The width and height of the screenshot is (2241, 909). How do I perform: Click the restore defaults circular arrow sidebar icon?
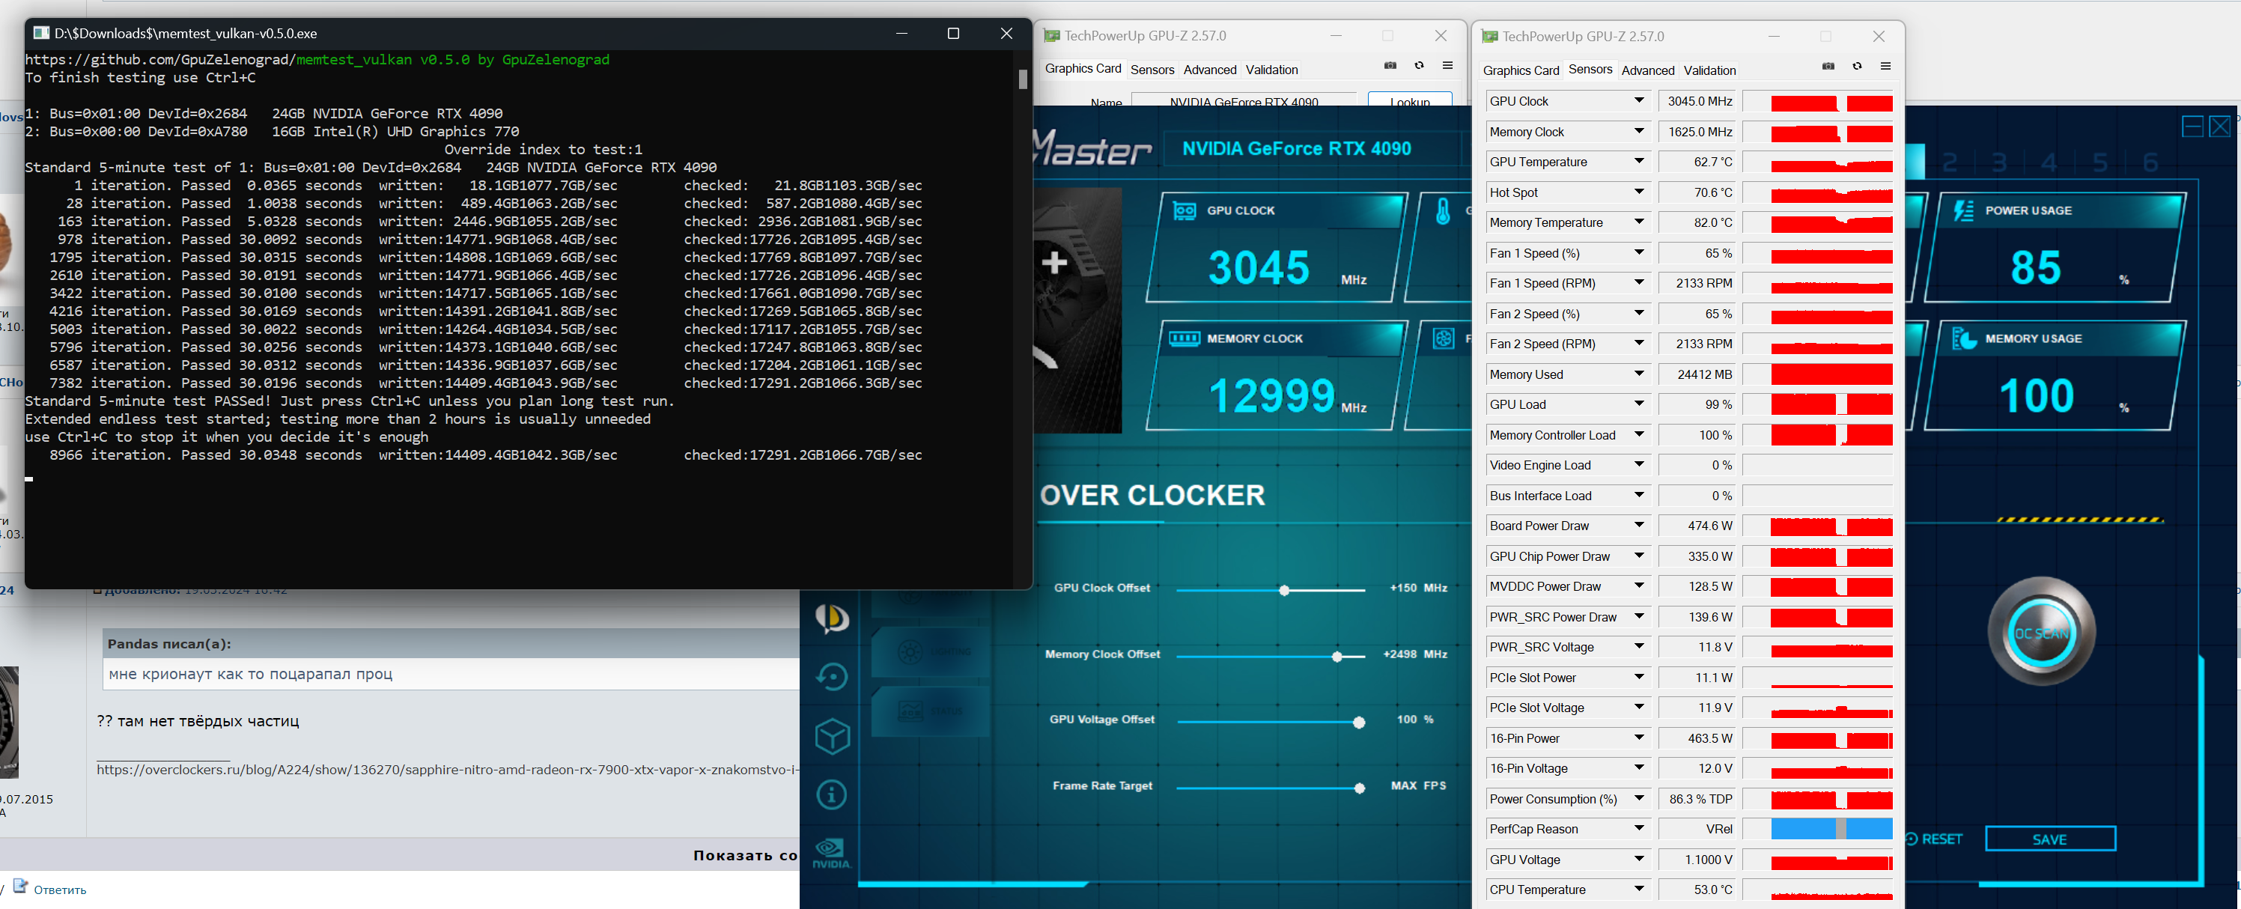[x=832, y=677]
